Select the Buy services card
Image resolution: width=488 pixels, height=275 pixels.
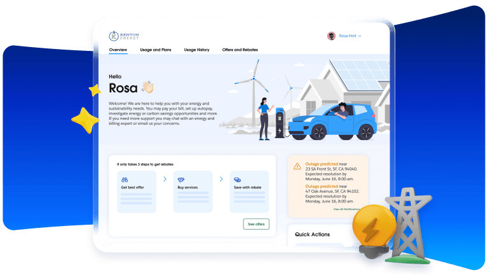(193, 192)
